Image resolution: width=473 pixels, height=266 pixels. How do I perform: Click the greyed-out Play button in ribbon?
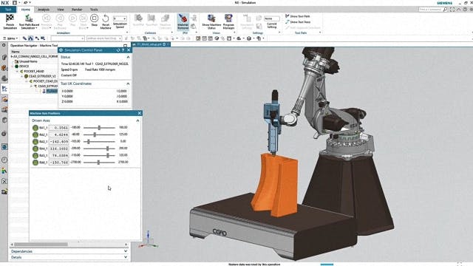pyautogui.click(x=72, y=18)
